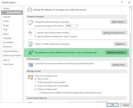Open Stationery and Fonts dialog
Viewport: 133px width, 108px height.
(x=116, y=52)
